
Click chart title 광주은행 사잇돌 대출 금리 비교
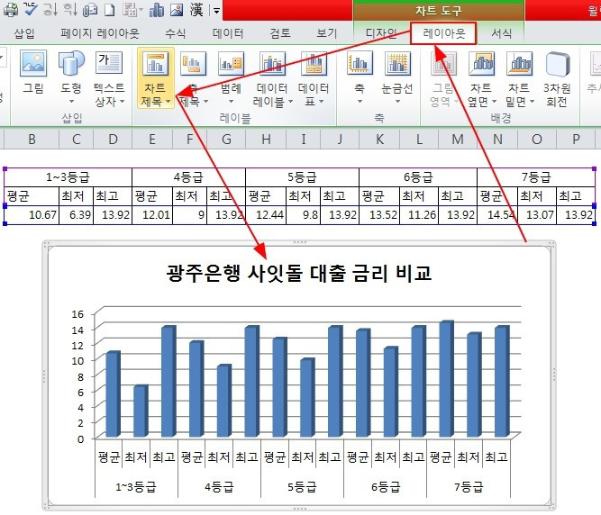[x=299, y=274]
